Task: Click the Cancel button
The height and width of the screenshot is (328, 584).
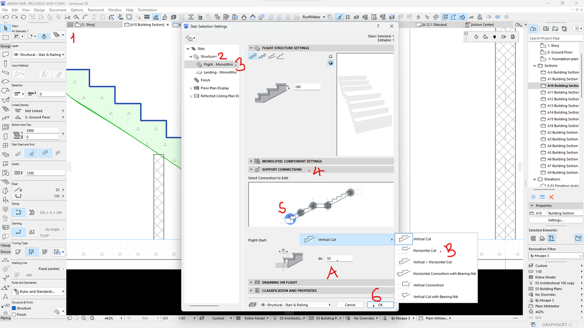Action: (x=350, y=305)
